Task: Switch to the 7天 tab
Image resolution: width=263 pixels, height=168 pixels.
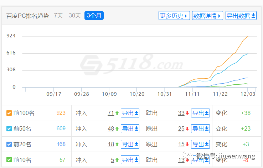Action: tap(58, 16)
